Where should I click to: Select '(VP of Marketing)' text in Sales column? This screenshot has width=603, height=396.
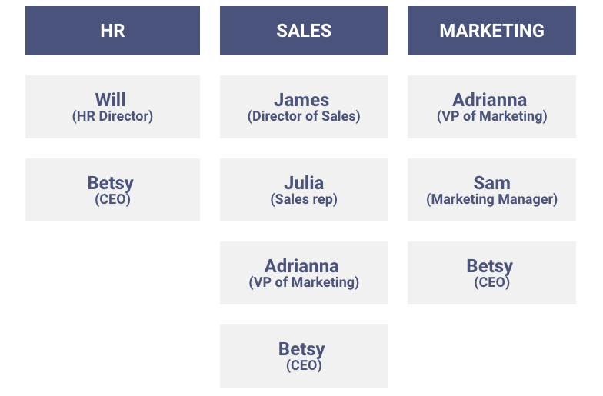(x=304, y=282)
